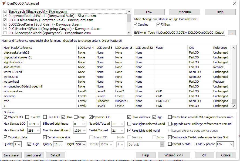Load High preset rules
This screenshot has width=240, height=161.
[x=220, y=12]
